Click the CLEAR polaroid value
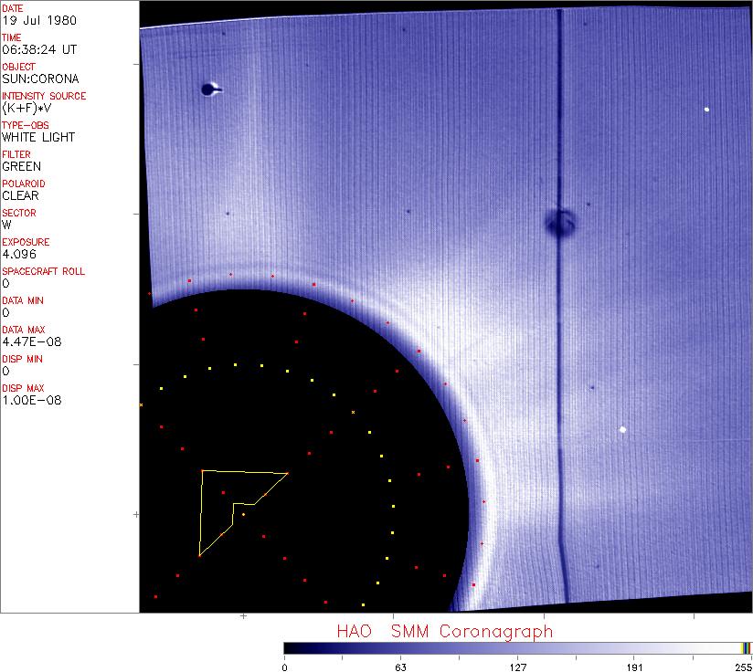Viewport: 753px width, 672px height. coord(21,195)
